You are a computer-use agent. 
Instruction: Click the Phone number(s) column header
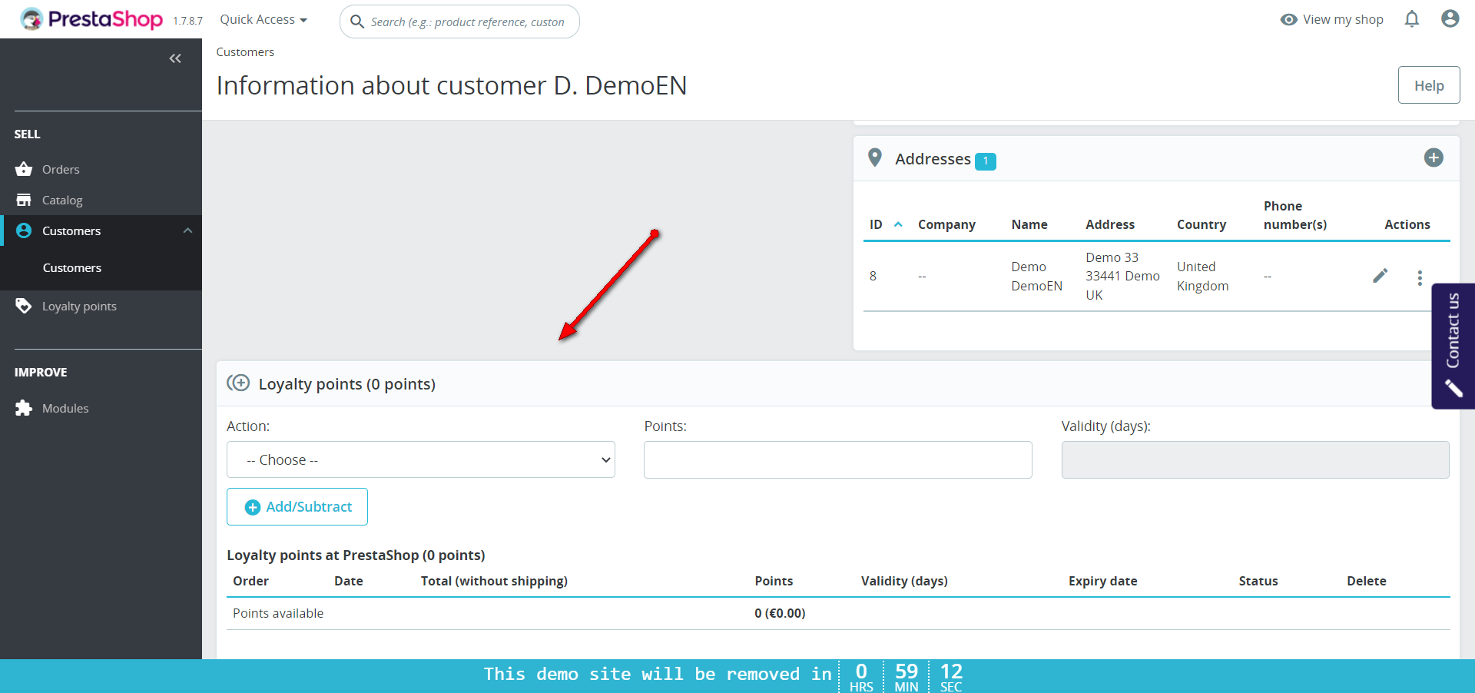[1295, 215]
